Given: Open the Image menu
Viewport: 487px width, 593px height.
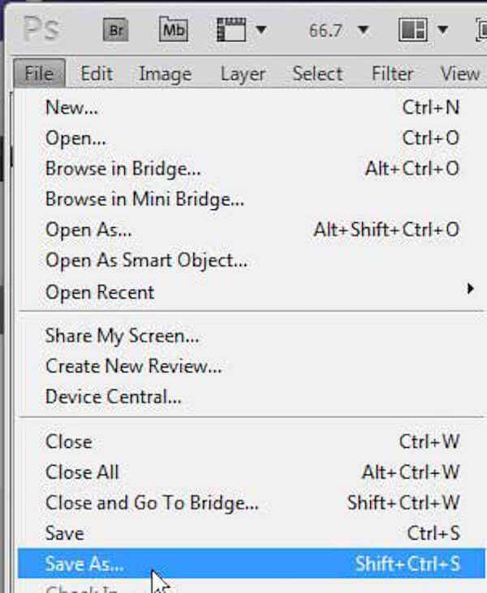Looking at the screenshot, I should (x=165, y=73).
